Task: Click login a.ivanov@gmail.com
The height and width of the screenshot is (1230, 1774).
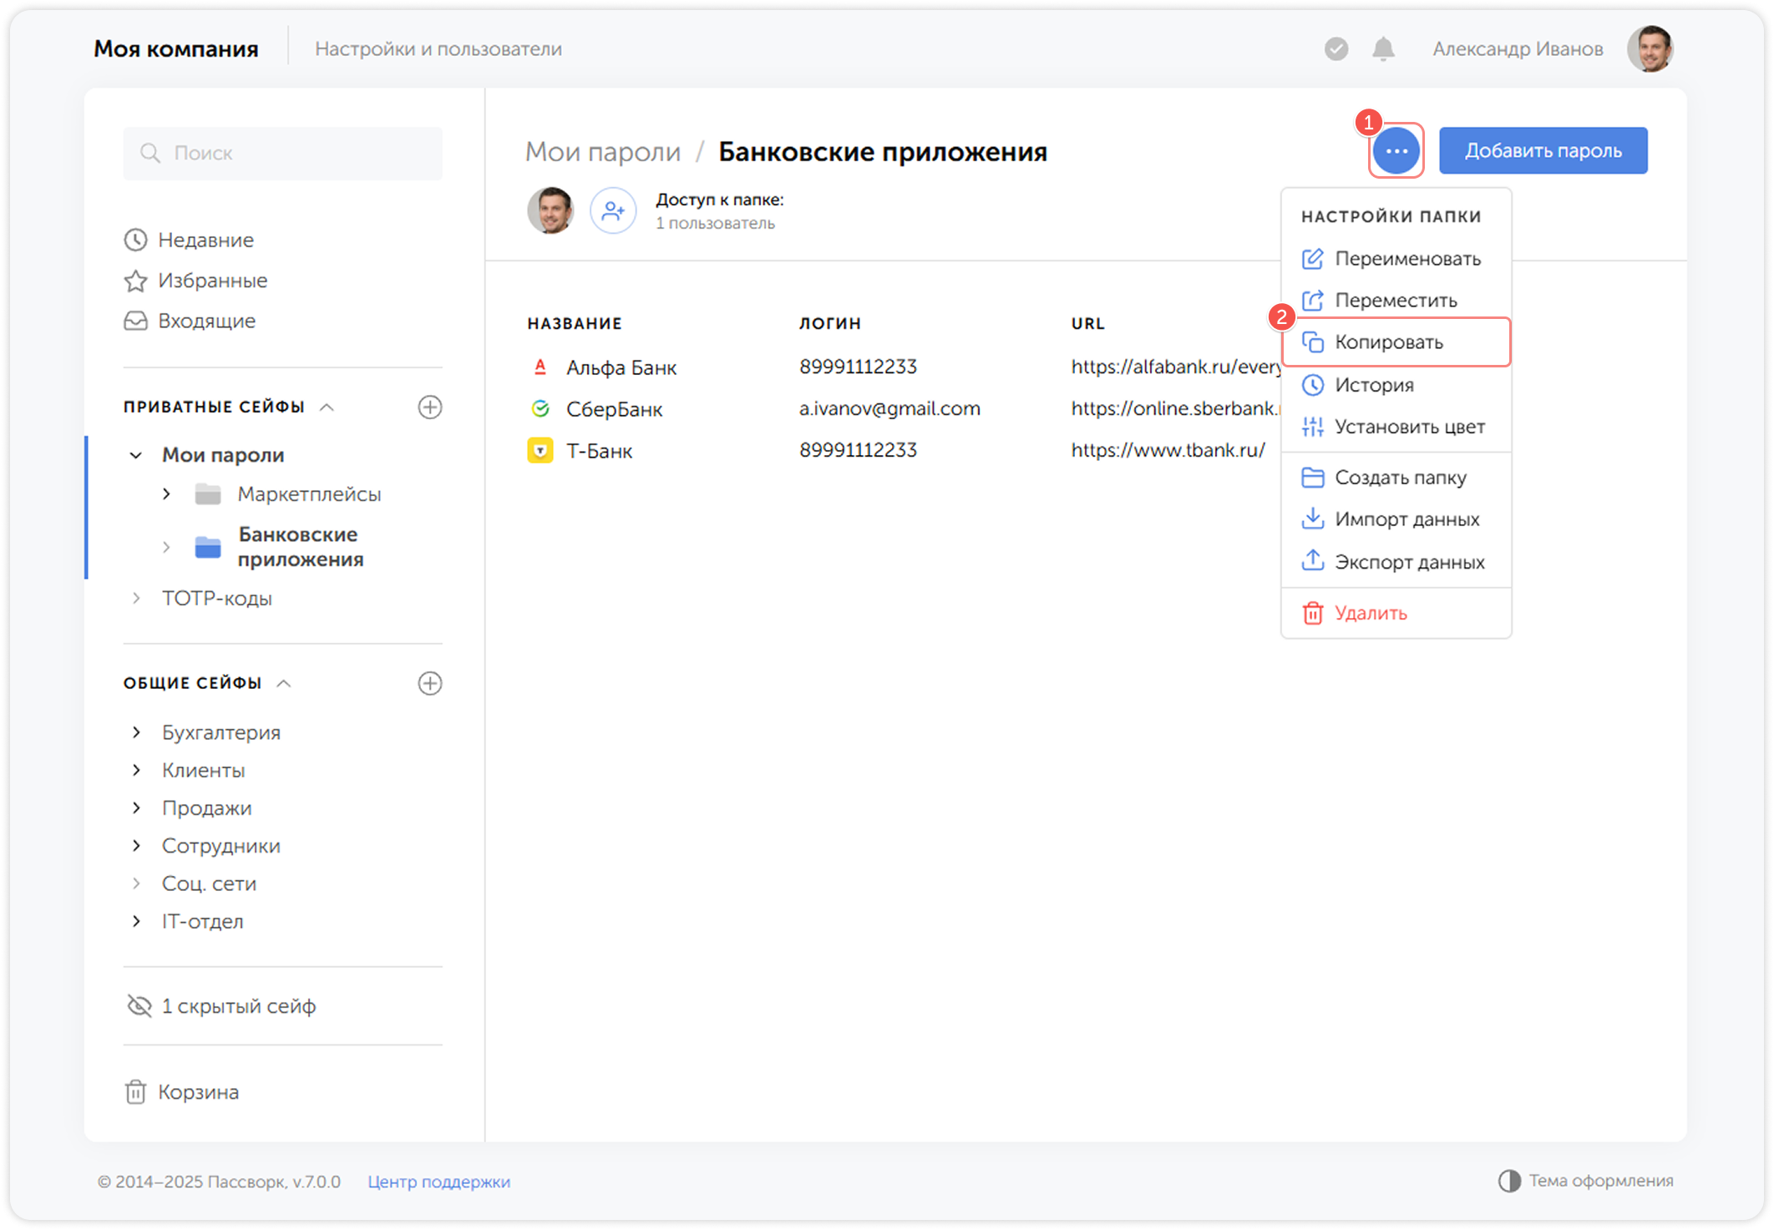Action: point(890,408)
